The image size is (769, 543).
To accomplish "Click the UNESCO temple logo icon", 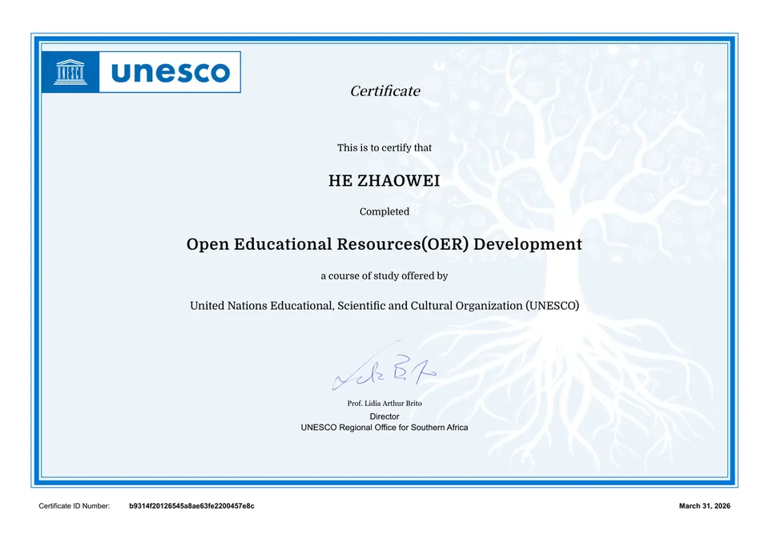I will 70,72.
